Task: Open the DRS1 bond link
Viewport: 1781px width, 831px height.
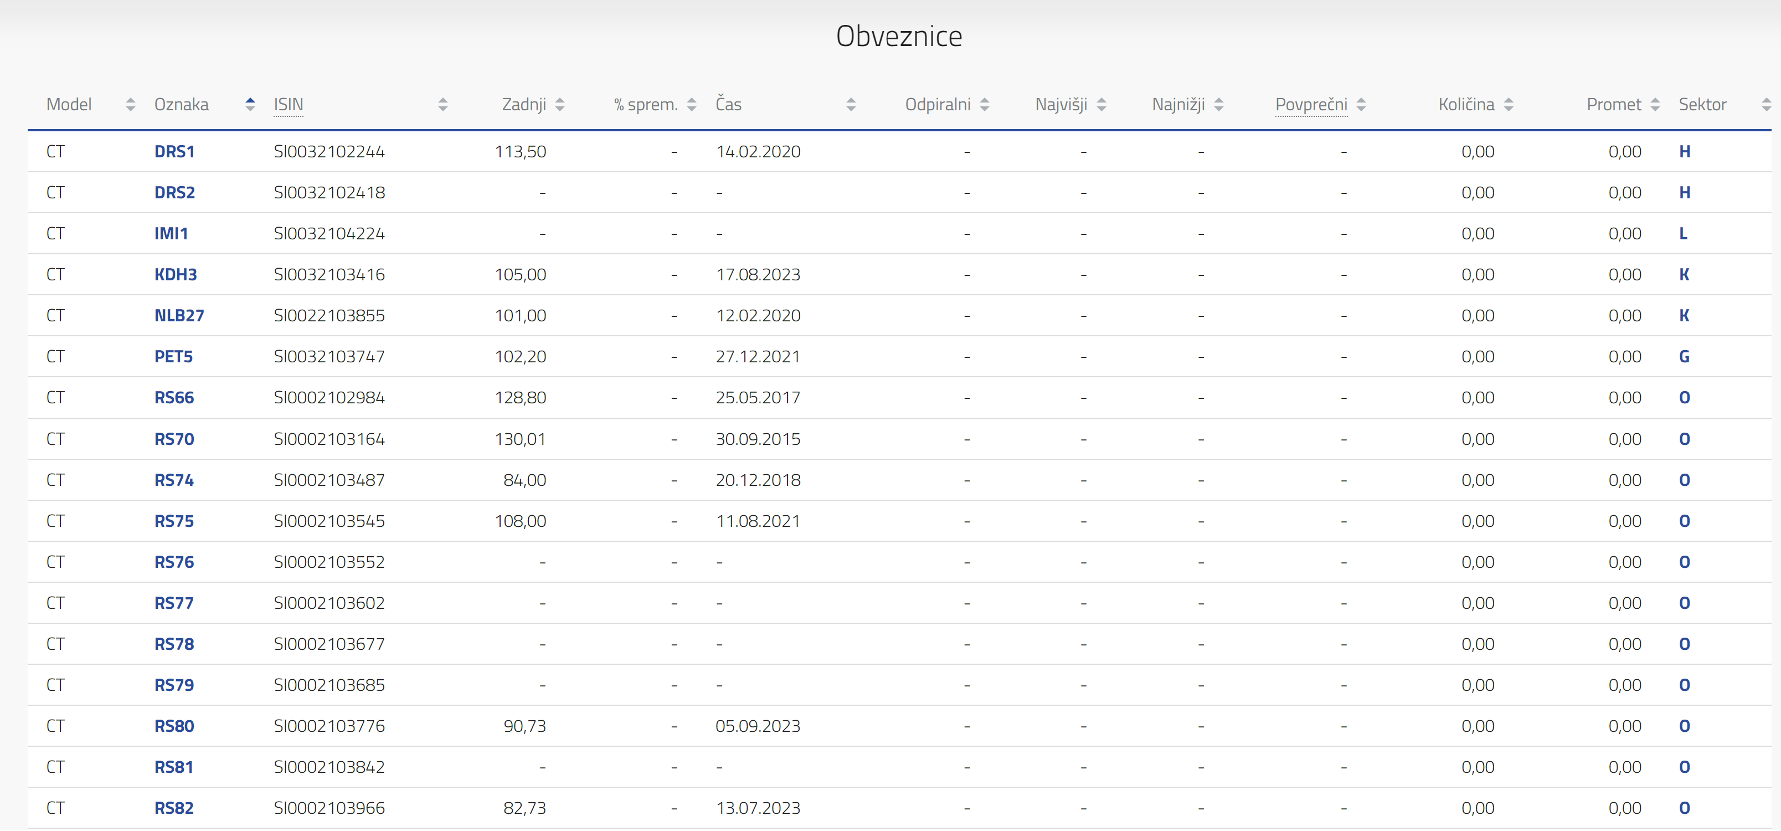Action: click(174, 152)
